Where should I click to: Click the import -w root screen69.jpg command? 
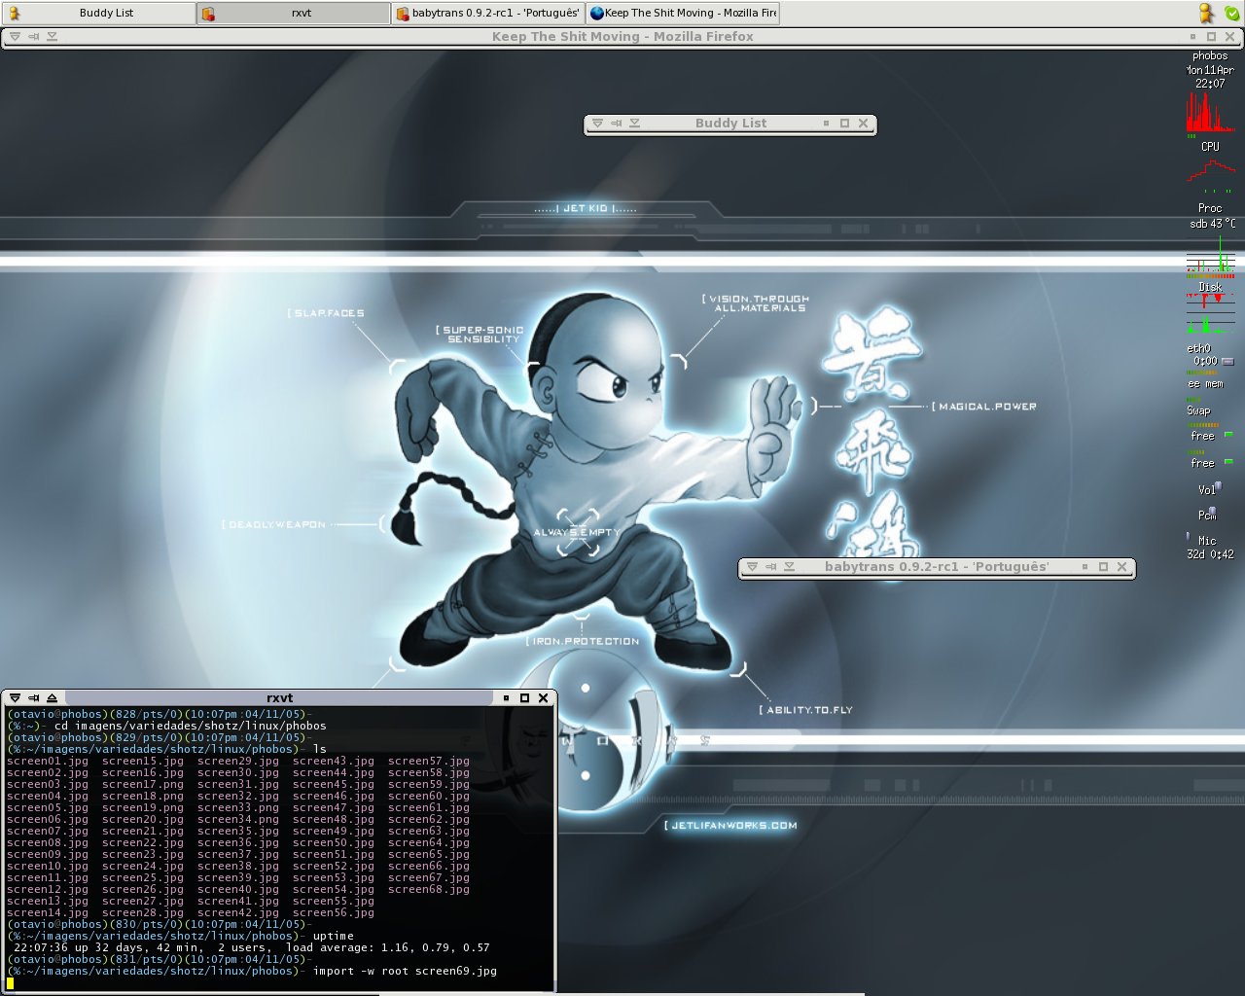point(405,971)
